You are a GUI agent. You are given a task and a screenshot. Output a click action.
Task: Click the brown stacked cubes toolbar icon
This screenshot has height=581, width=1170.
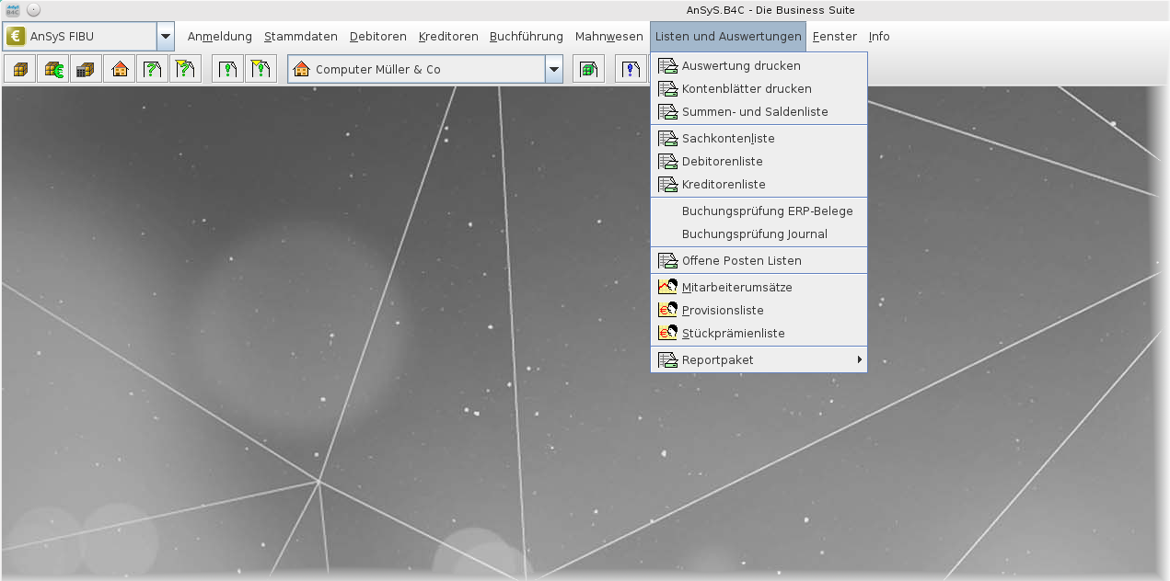(x=20, y=69)
